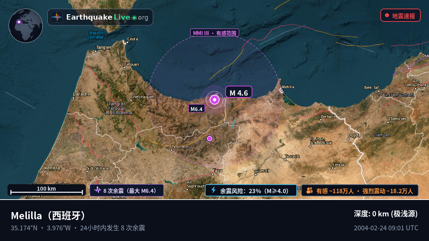429x241 pixels.
Task: Click the 100 km scale bar
Action: tap(46, 190)
